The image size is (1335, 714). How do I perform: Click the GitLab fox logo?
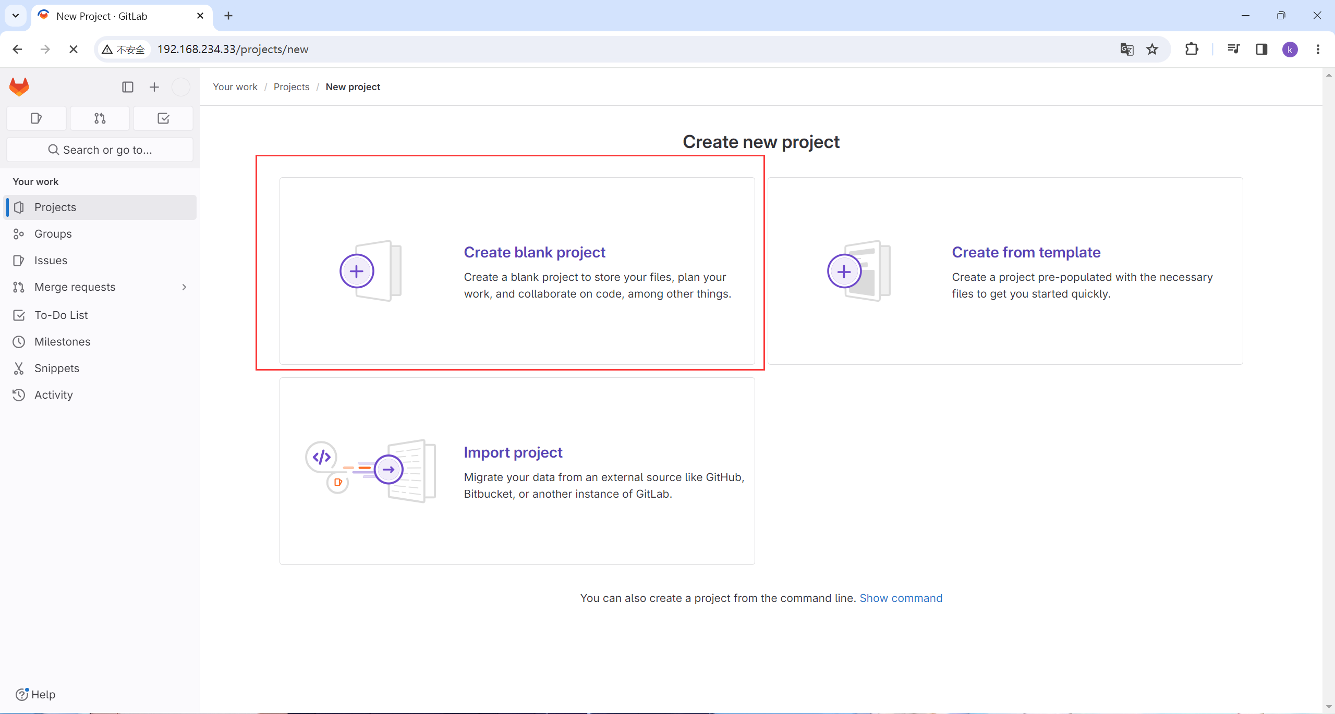(19, 87)
